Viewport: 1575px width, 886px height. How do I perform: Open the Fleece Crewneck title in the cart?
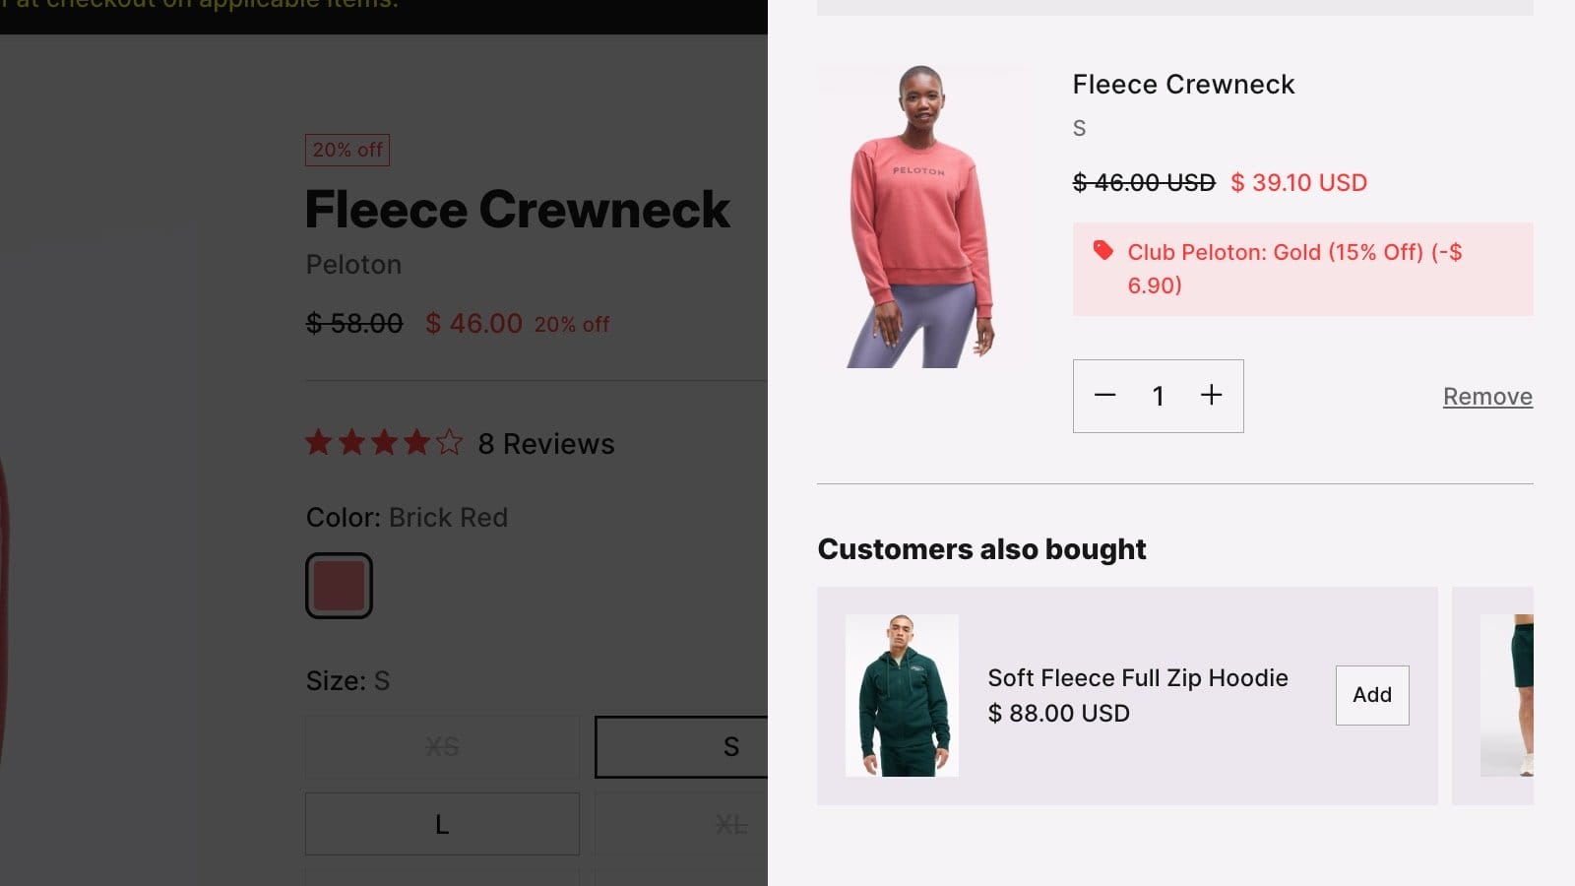(x=1183, y=85)
